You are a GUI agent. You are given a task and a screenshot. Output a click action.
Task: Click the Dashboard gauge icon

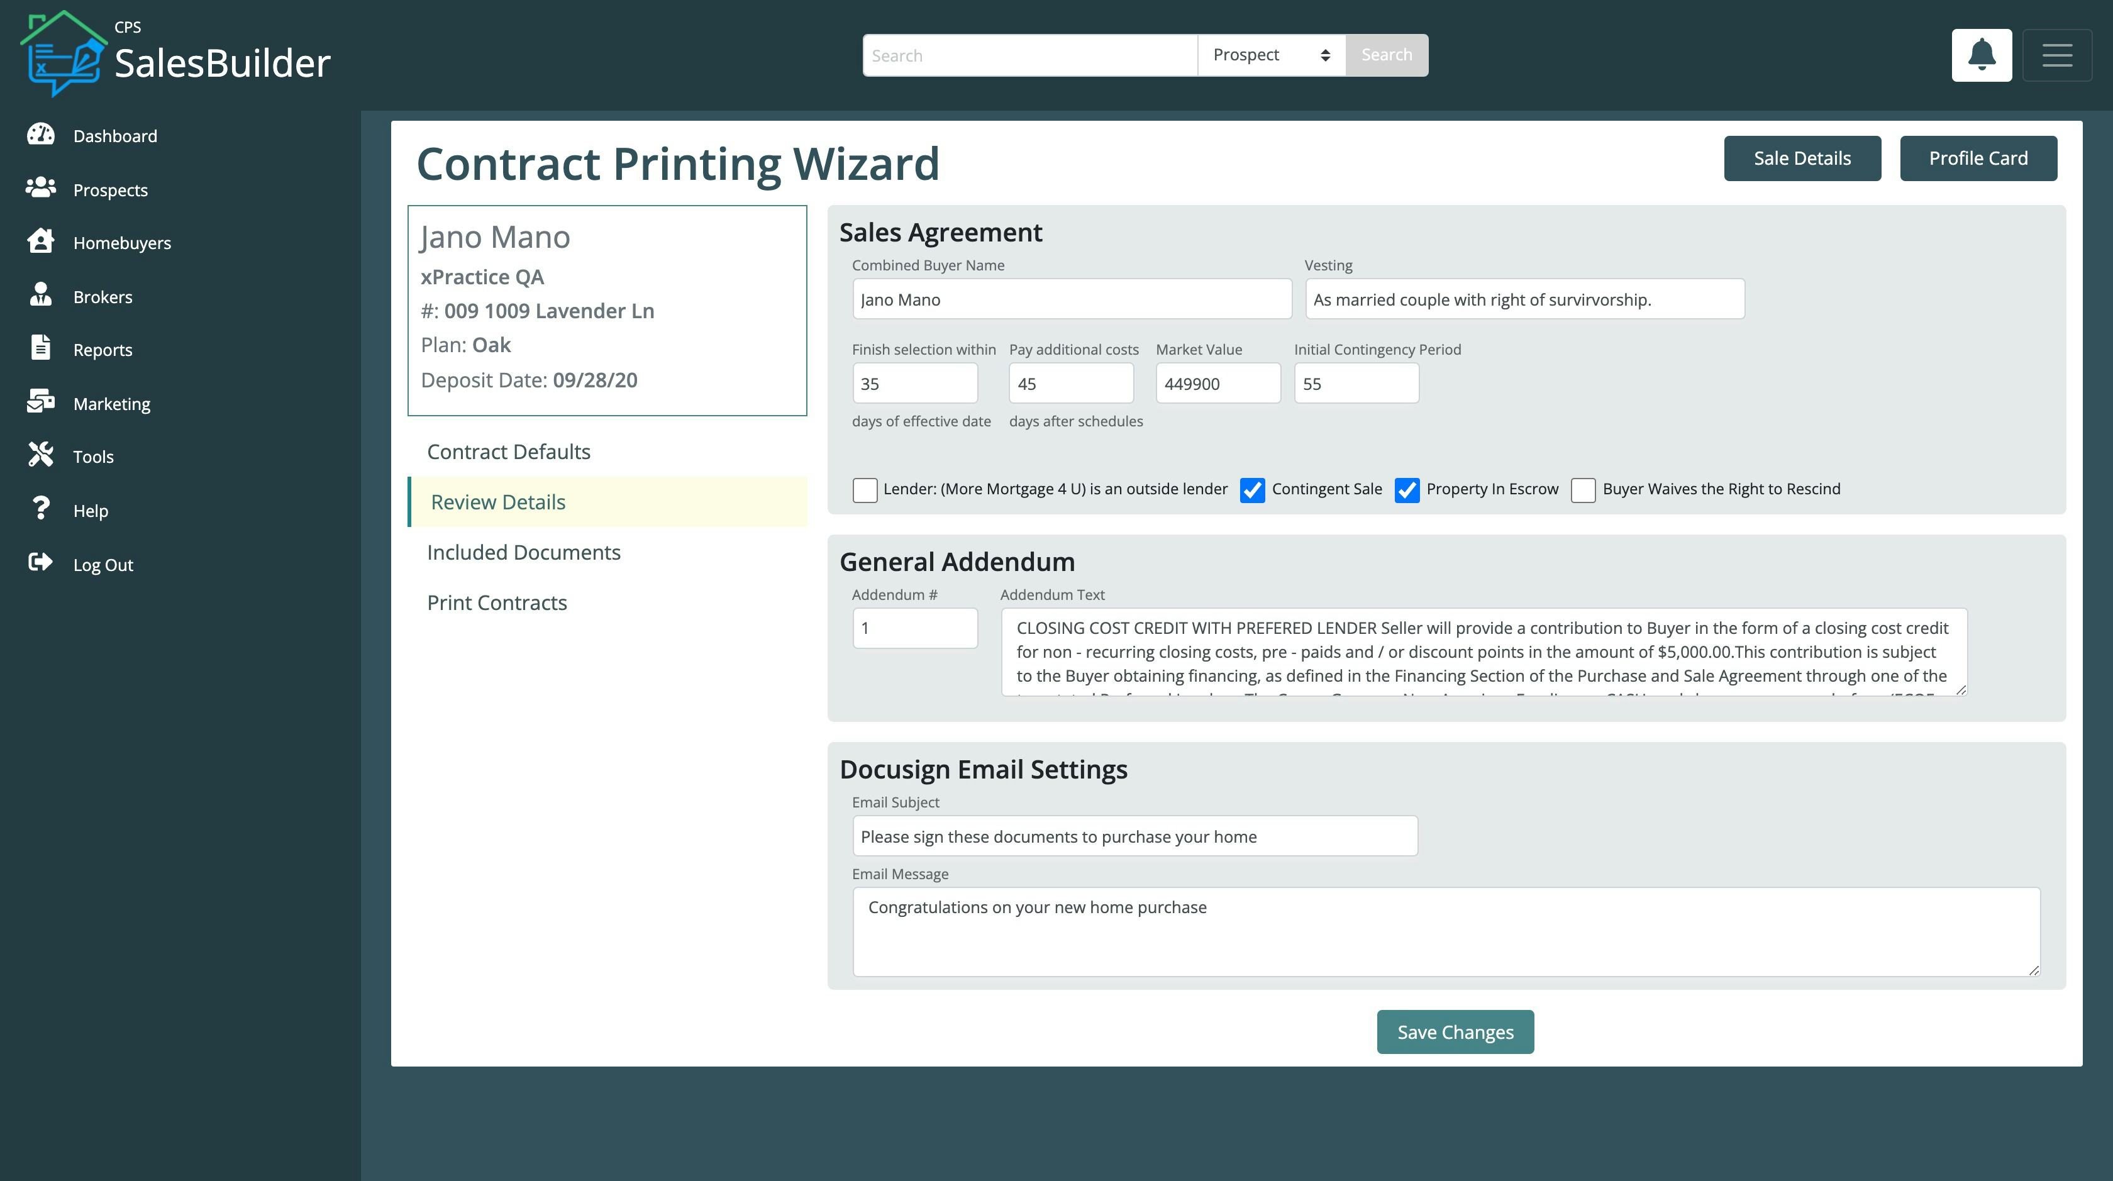(x=40, y=135)
